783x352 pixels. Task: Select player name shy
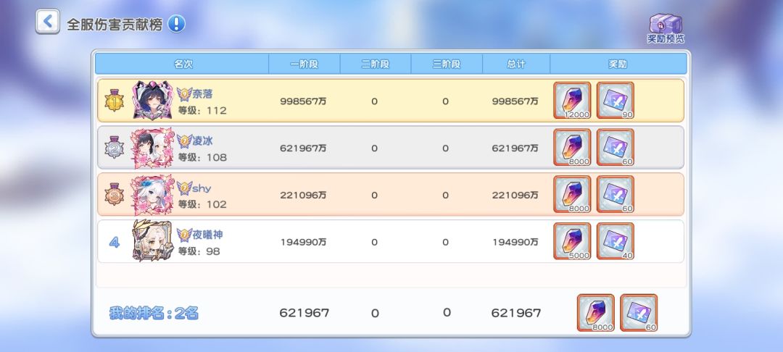click(202, 188)
